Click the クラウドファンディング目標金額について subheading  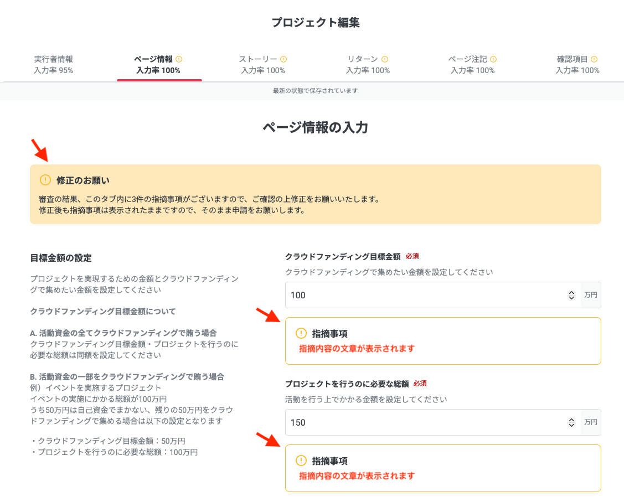103,312
